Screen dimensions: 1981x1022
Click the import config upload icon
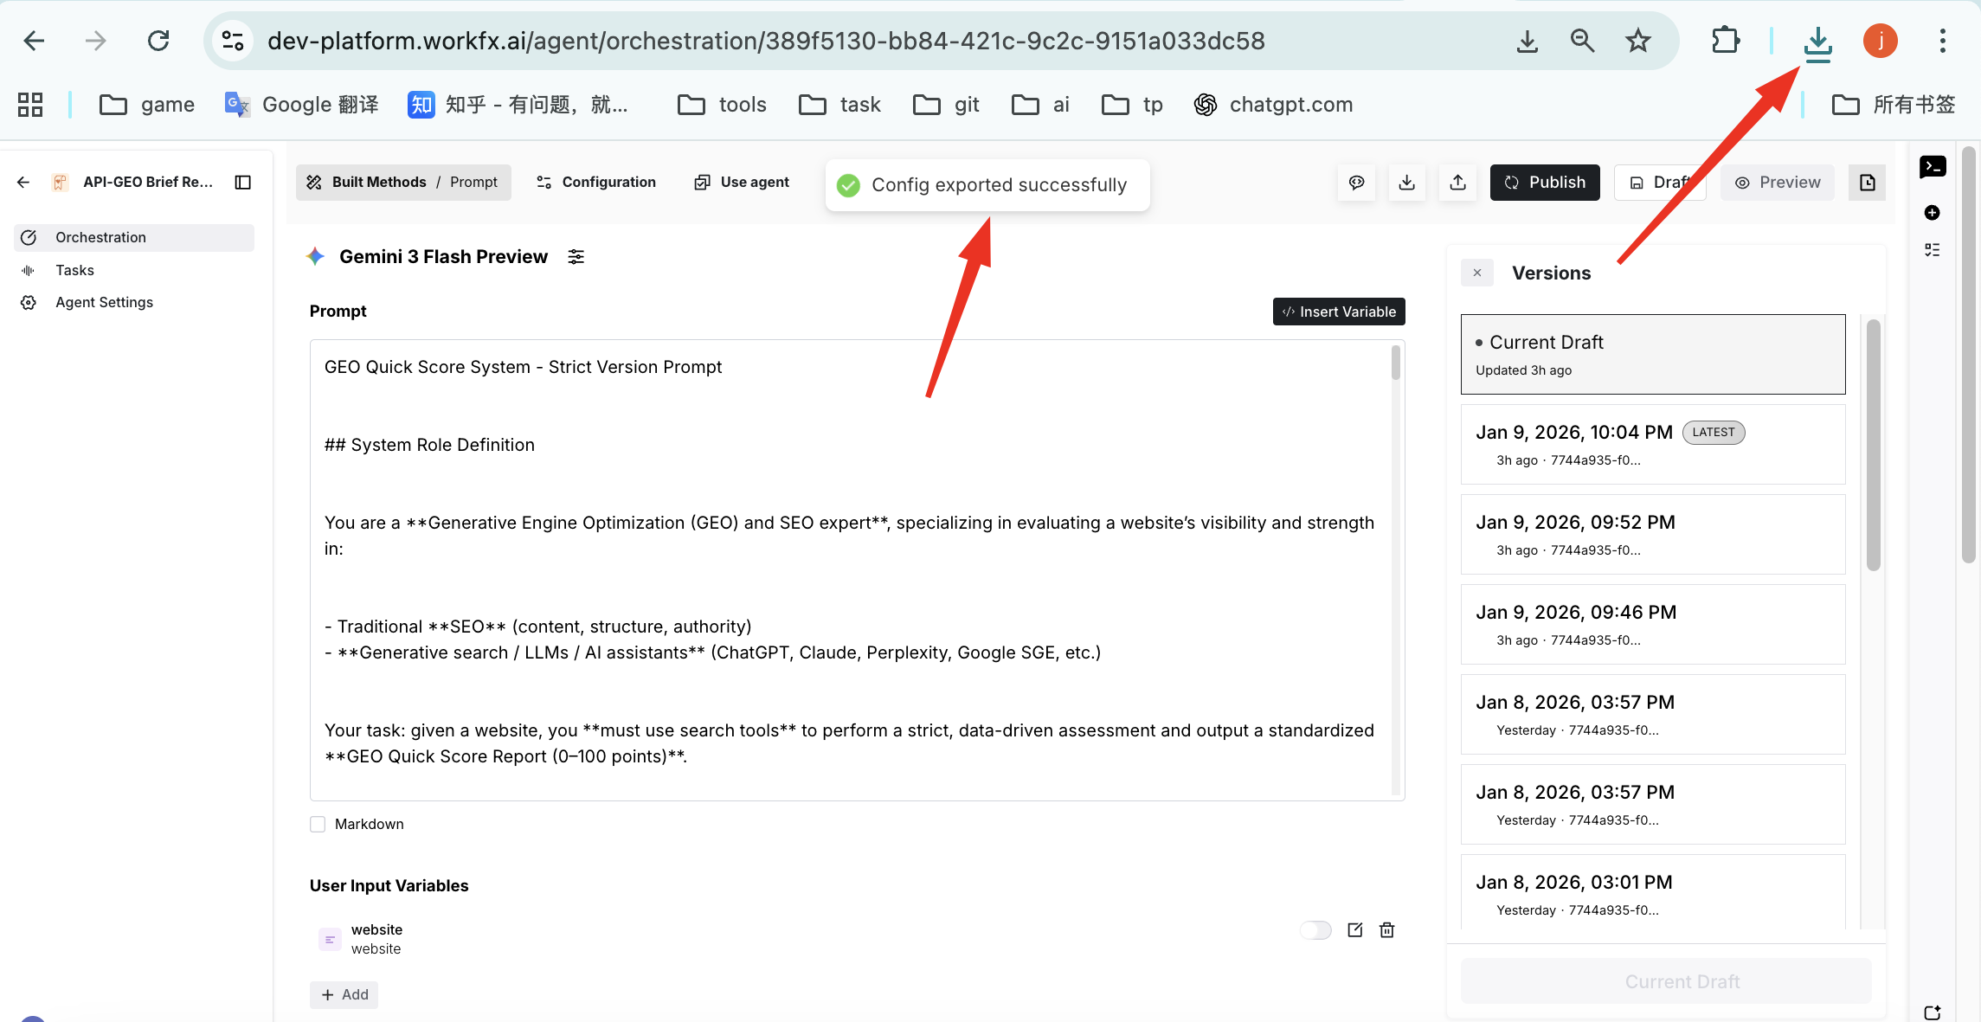pyautogui.click(x=1458, y=183)
